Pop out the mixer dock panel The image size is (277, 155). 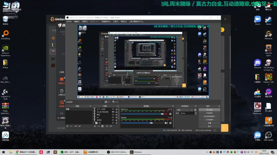click(x=173, y=106)
